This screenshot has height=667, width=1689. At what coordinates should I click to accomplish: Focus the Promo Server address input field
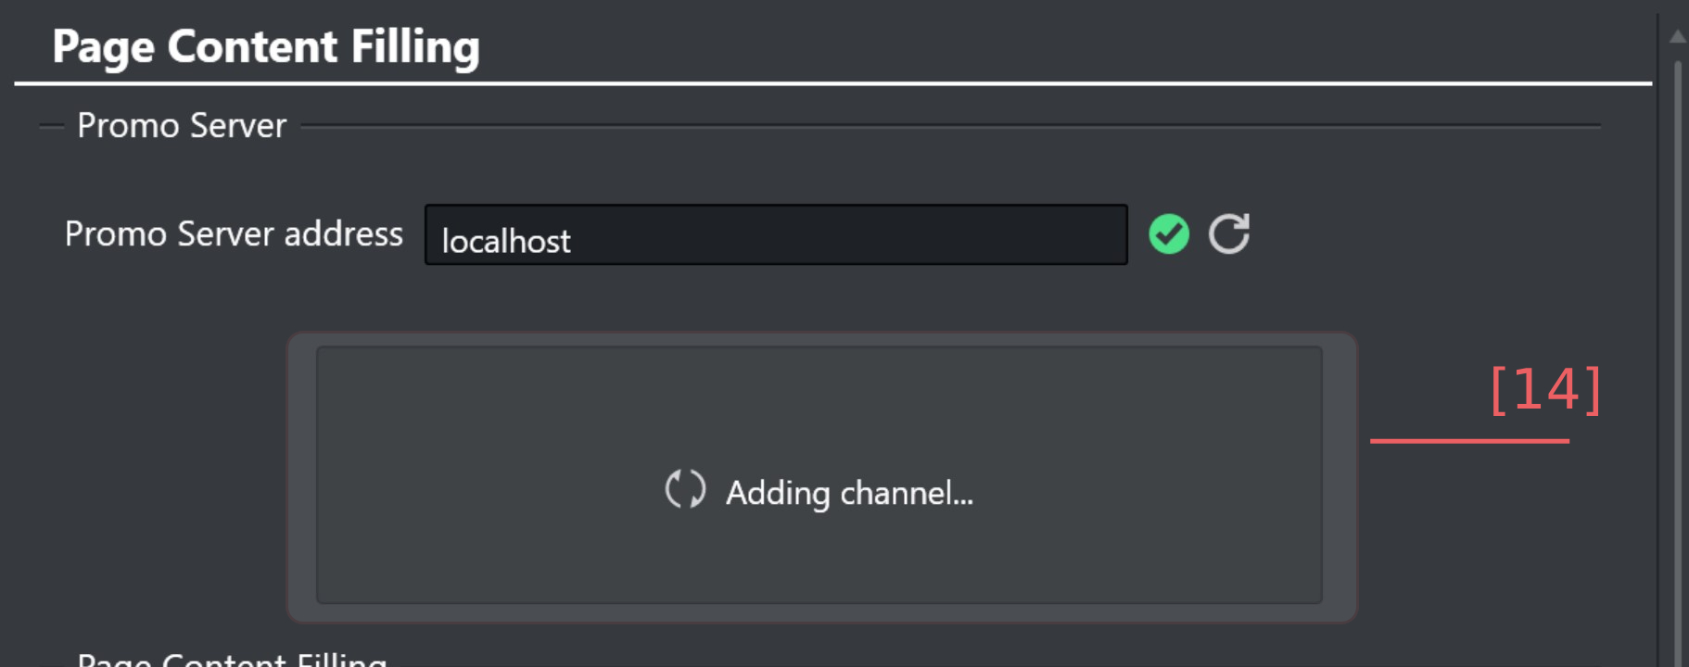[775, 235]
